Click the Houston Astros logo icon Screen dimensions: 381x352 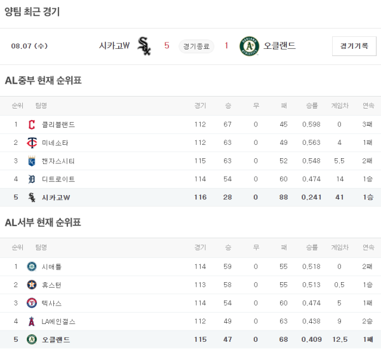32,285
